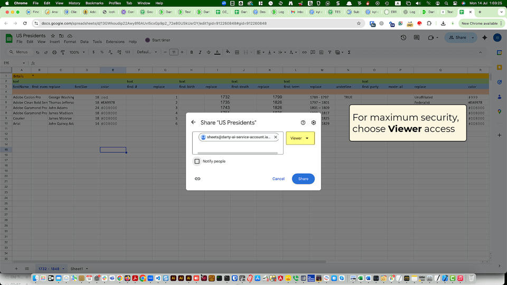
Task: Open the video call camera button
Action: (x=433, y=37)
